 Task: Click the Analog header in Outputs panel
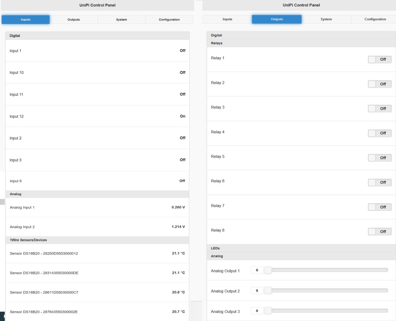coord(301,256)
